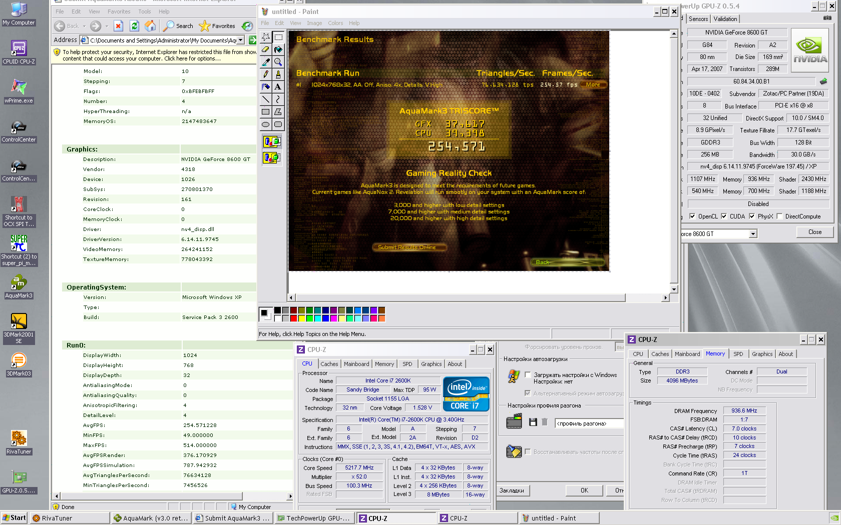Enable 'Загружать настройки с Windows' checkbox
This screenshot has width=841, height=525.
click(528, 375)
